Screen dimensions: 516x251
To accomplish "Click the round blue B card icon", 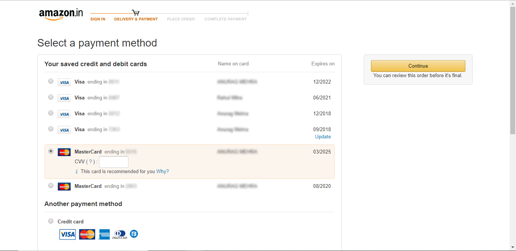I will click(x=134, y=234).
